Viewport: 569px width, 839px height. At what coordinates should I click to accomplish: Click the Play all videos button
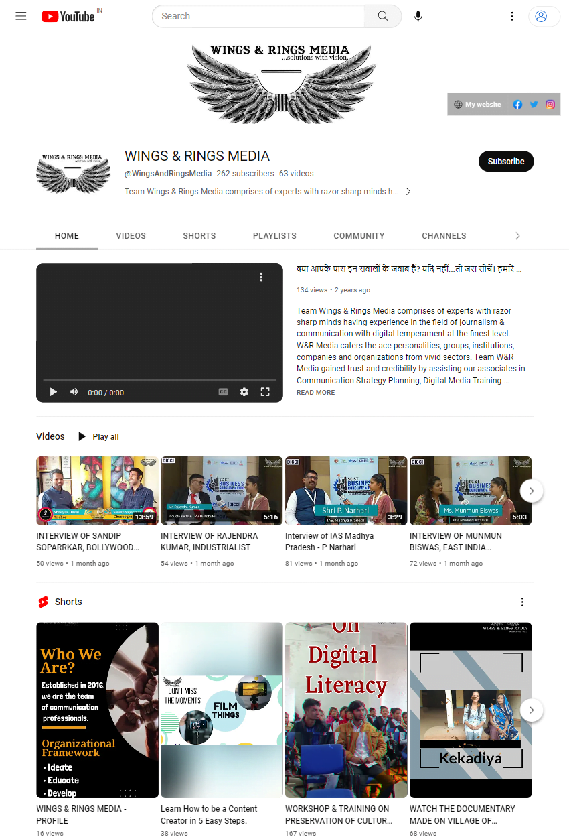click(98, 437)
